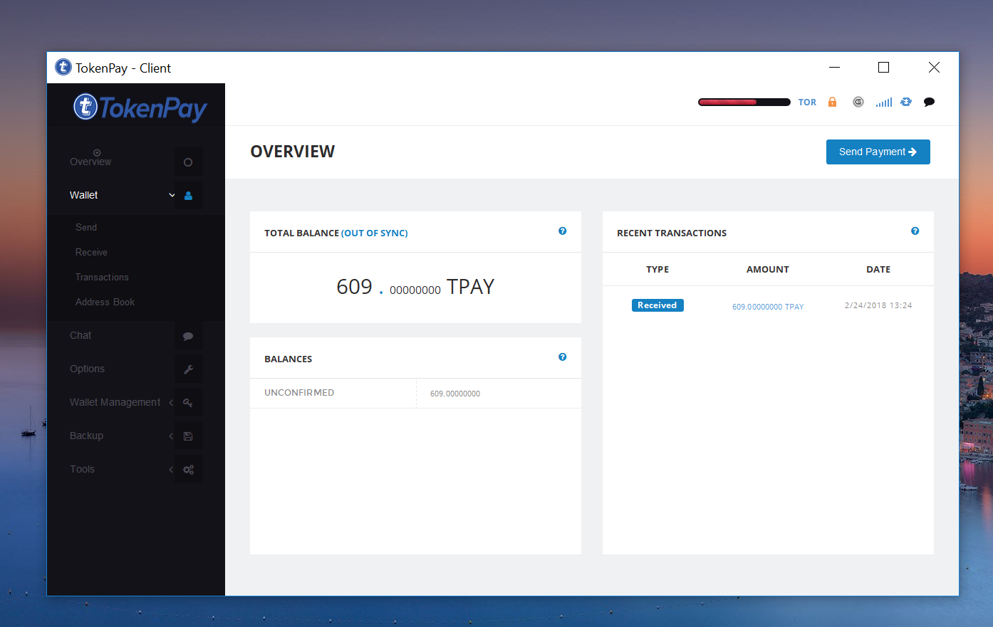Click Total Balance help question icon

pos(563,231)
